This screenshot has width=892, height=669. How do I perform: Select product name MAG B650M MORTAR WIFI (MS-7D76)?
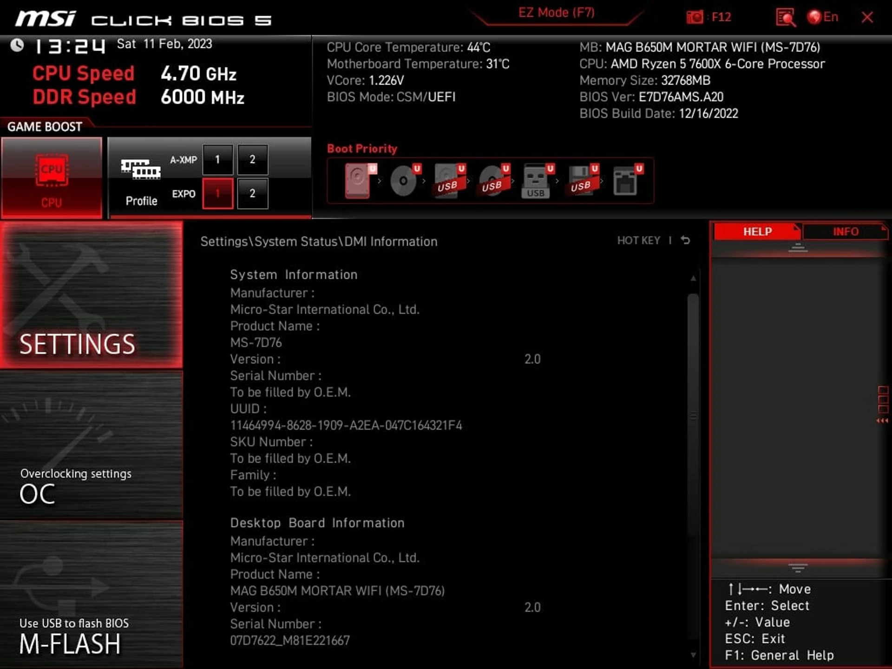pyautogui.click(x=337, y=590)
